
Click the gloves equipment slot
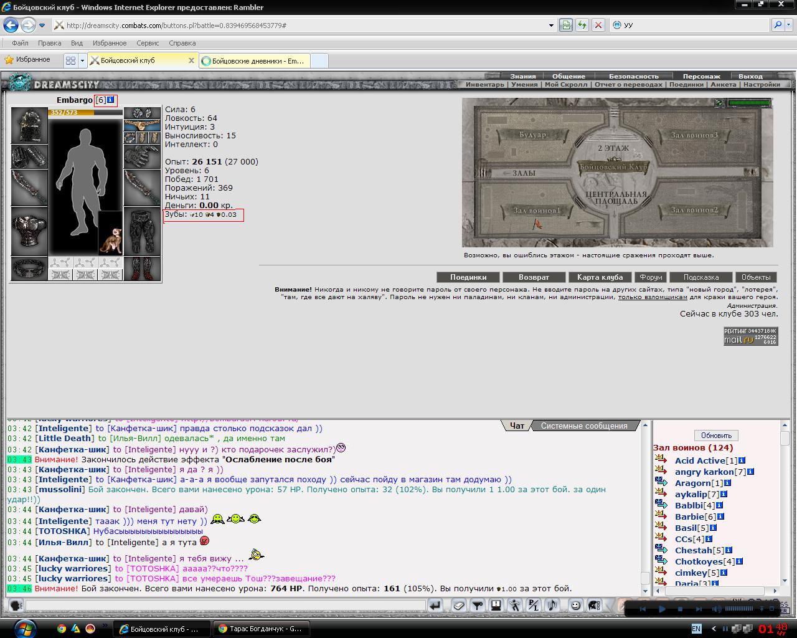coord(142,157)
